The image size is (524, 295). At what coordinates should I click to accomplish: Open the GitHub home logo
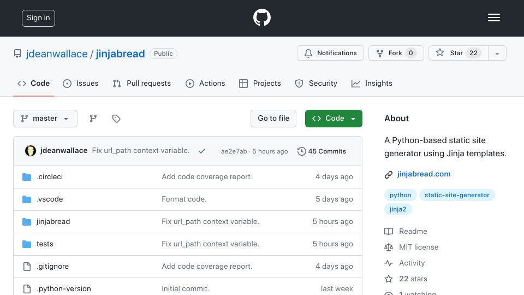(x=261, y=17)
